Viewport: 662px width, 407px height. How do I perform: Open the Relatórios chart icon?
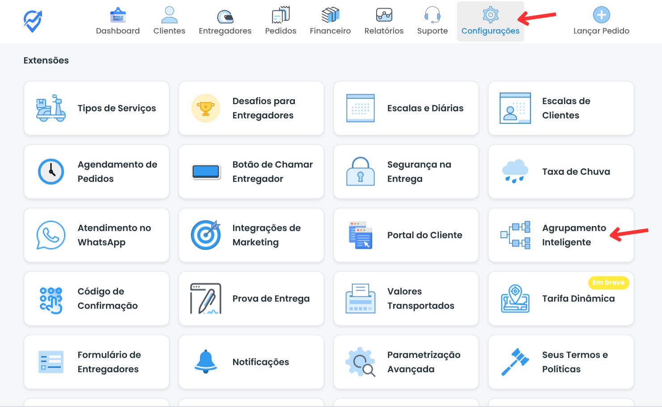384,15
